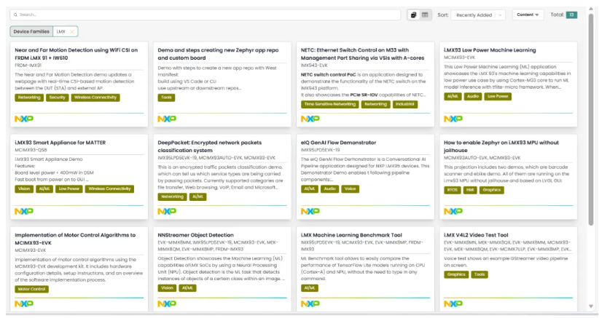Screen dimensions: 599x318
Task: Open NXP logo on WiFi CSI card
Action: [x=24, y=119]
